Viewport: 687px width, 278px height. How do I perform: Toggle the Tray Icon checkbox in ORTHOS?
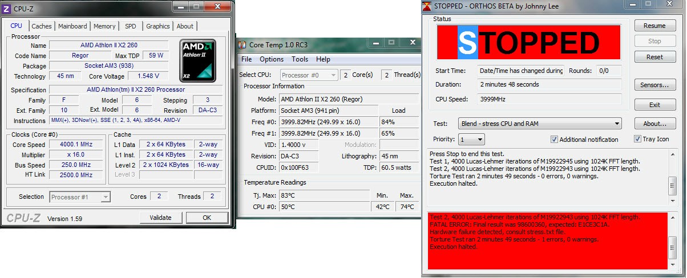click(x=637, y=139)
